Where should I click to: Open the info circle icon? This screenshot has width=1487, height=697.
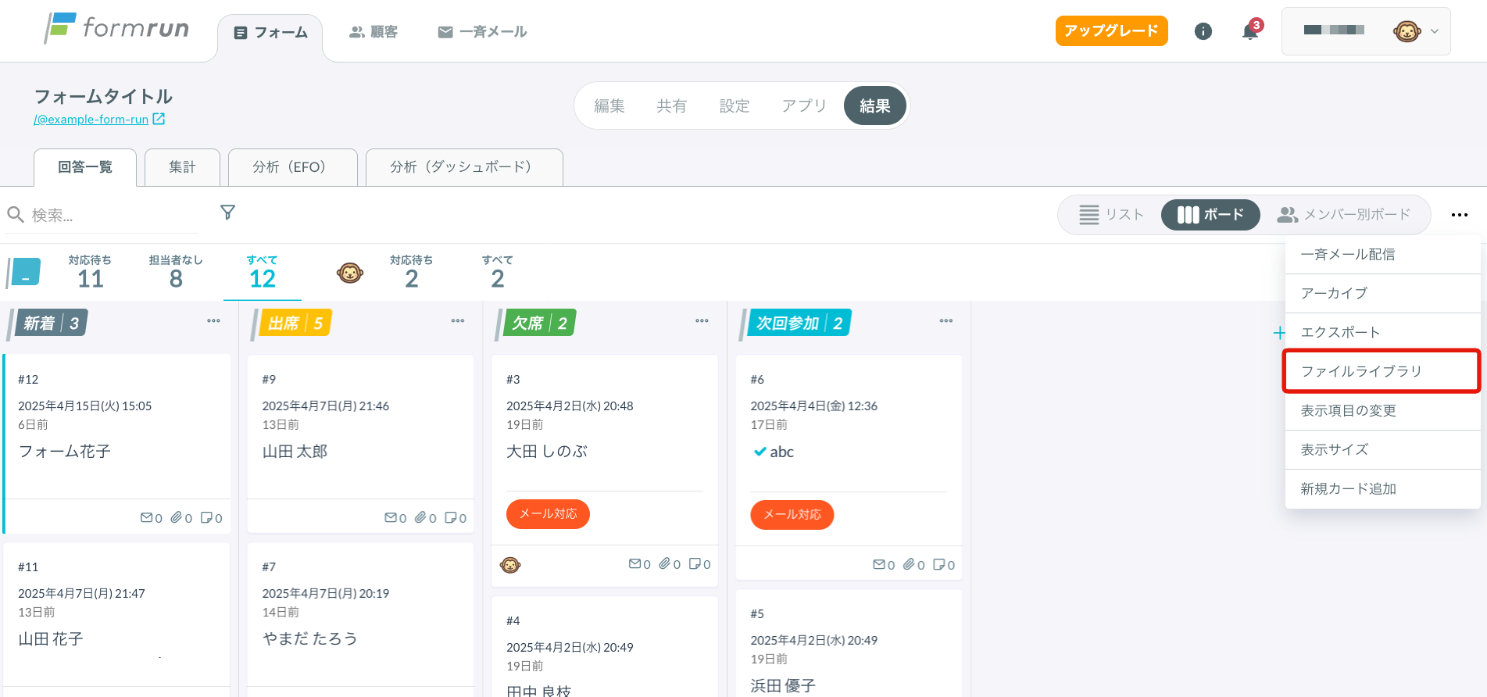[1203, 32]
